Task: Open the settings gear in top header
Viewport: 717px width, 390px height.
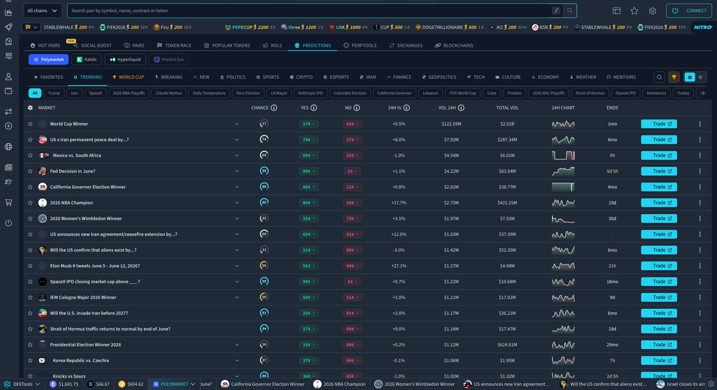Action: 652,11
